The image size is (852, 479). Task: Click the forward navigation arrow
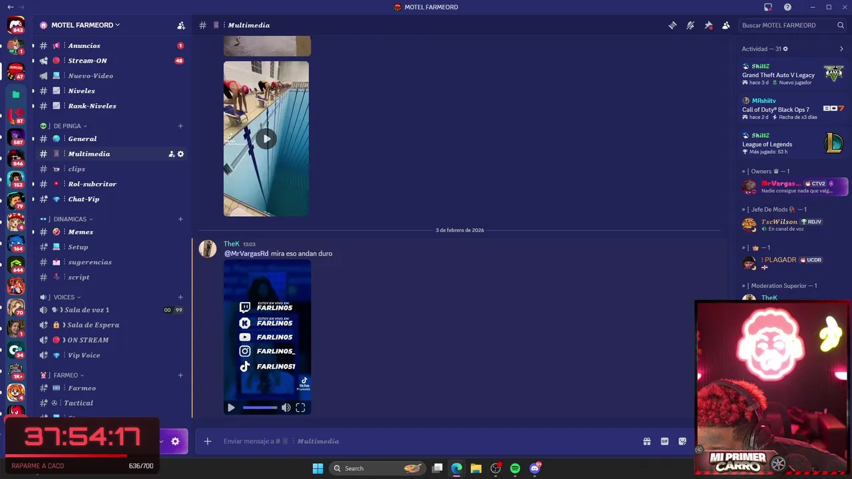pyautogui.click(x=22, y=7)
